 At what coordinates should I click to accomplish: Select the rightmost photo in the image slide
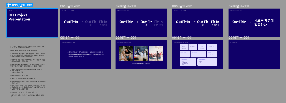[x=156, y=53]
